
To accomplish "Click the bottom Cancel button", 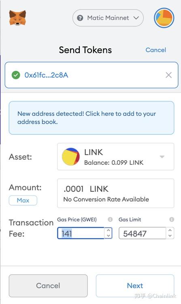I will 48,285.
